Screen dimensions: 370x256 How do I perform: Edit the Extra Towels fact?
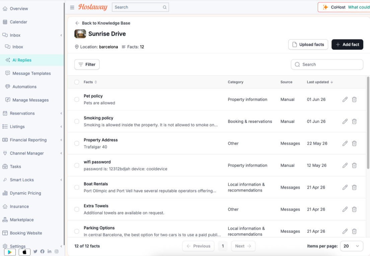point(345,209)
